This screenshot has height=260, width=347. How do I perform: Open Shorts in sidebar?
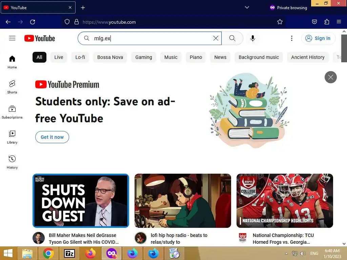click(12, 87)
